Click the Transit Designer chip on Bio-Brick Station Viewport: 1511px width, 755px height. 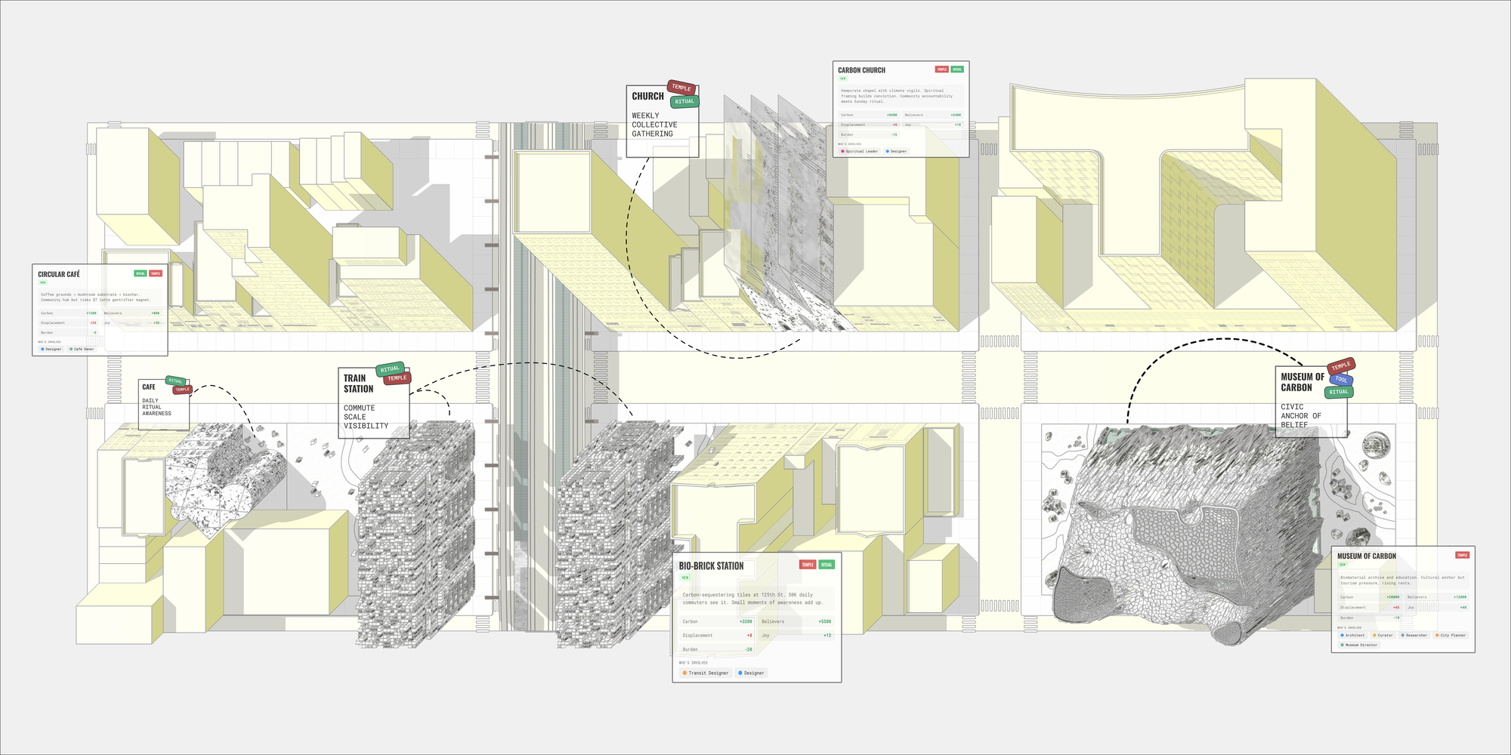tap(706, 673)
